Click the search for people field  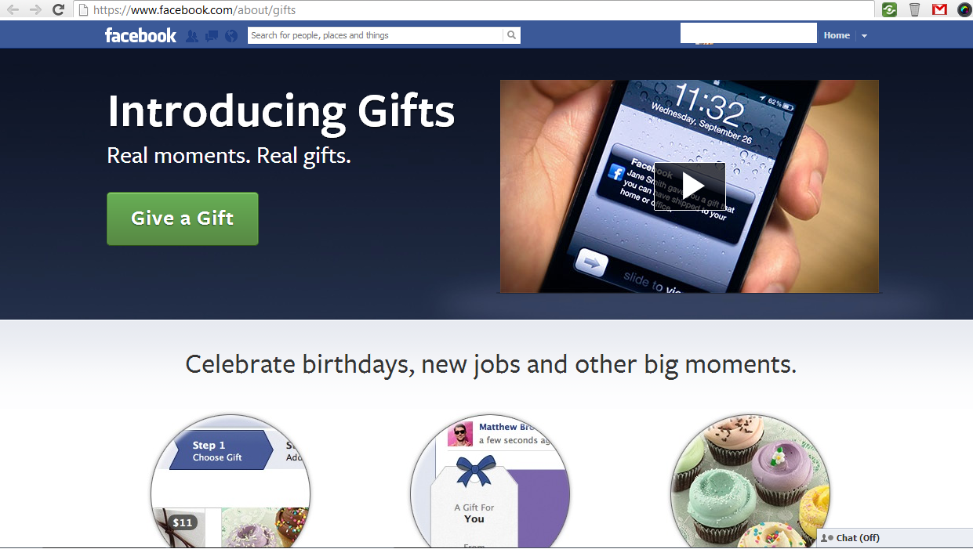[x=375, y=35]
